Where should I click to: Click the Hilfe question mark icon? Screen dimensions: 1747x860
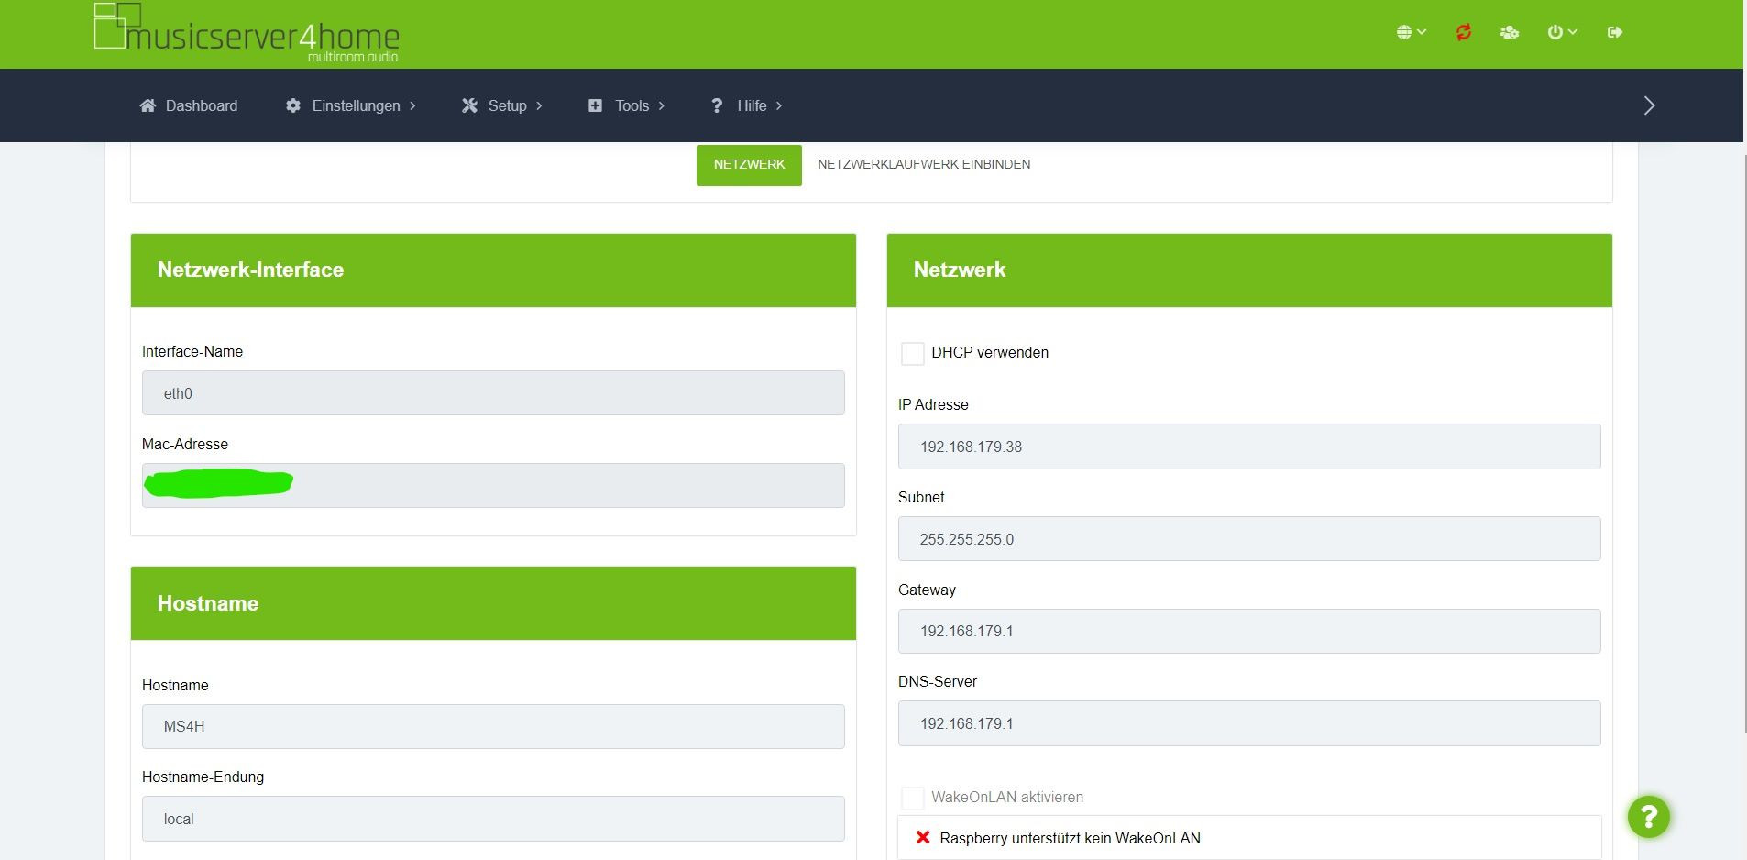click(x=717, y=105)
